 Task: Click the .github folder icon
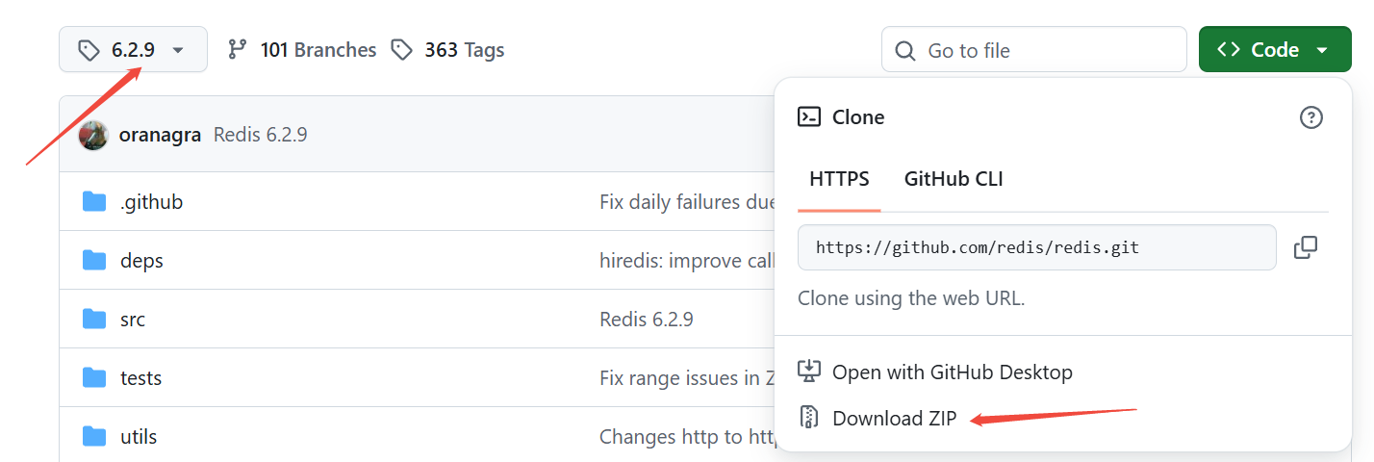pos(94,201)
